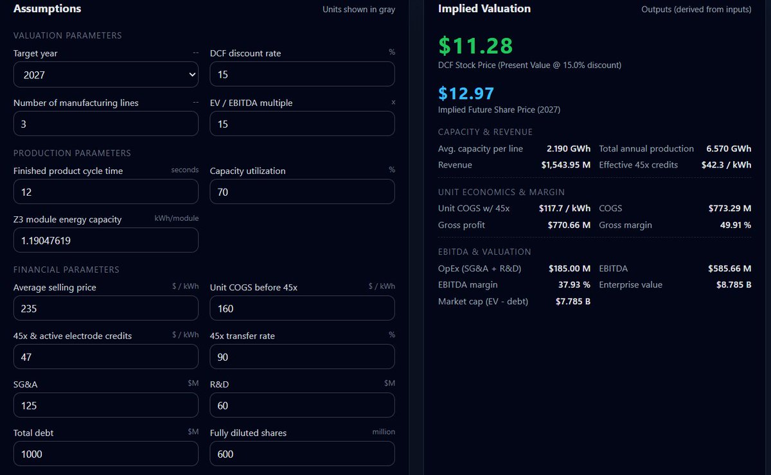Screen dimensions: 771x475
Task: Click the Market cap value $7.785 B
Action: pyautogui.click(x=573, y=301)
